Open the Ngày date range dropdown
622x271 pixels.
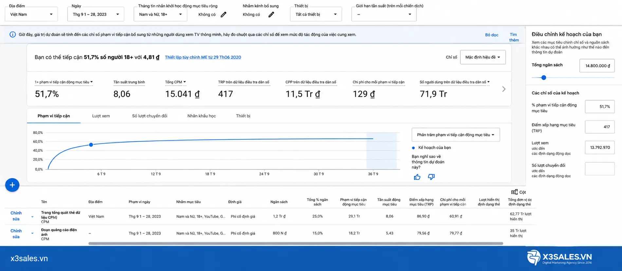(96, 14)
